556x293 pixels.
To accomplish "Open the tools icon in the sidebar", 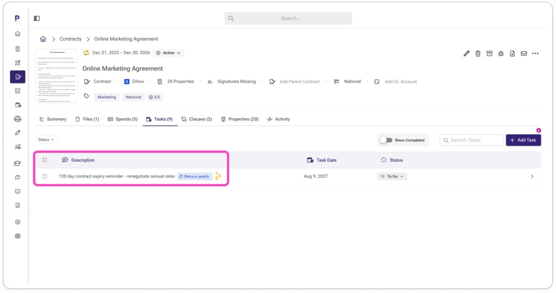I will tap(17, 63).
